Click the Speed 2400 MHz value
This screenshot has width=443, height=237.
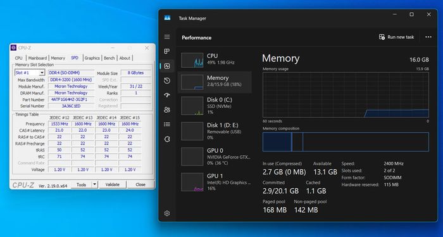click(394, 163)
